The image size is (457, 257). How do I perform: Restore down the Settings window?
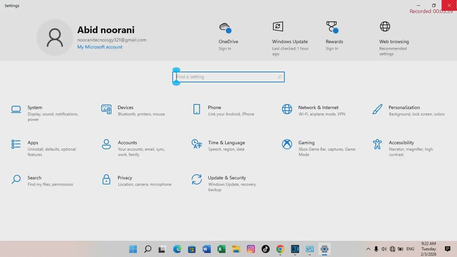[x=434, y=5]
